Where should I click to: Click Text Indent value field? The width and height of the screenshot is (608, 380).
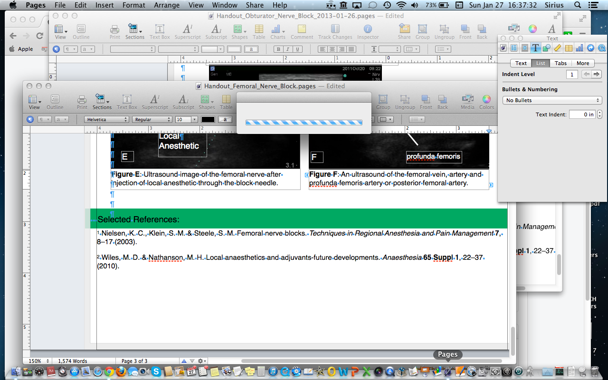(x=582, y=114)
